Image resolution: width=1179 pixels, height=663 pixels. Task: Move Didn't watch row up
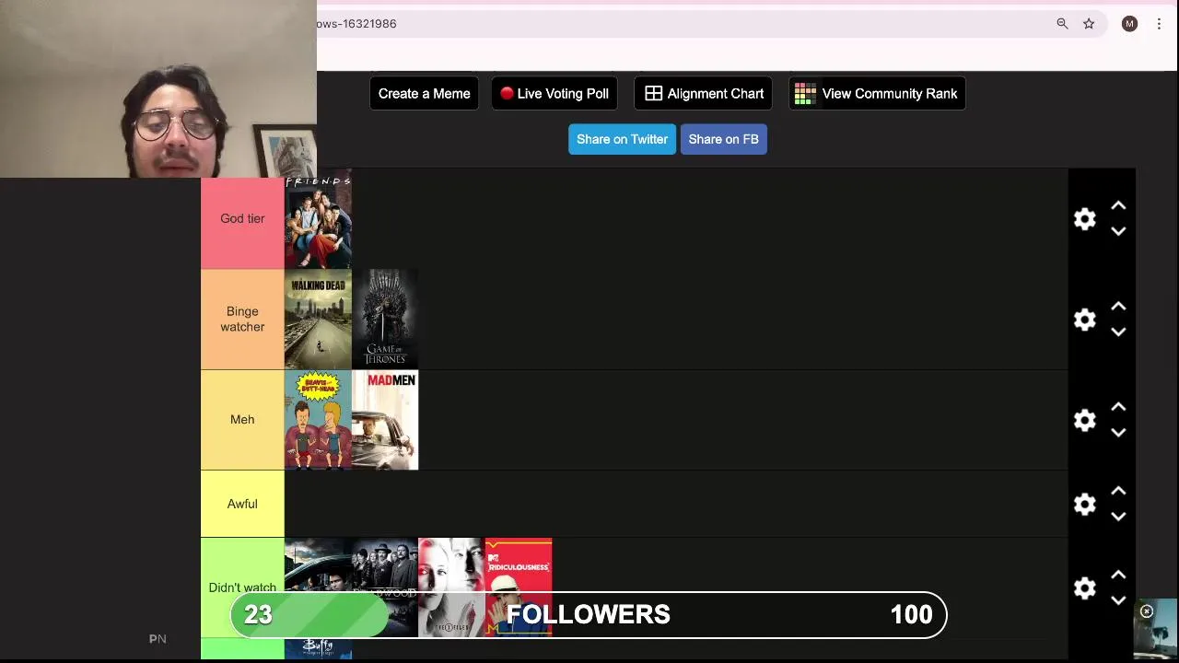point(1118,575)
